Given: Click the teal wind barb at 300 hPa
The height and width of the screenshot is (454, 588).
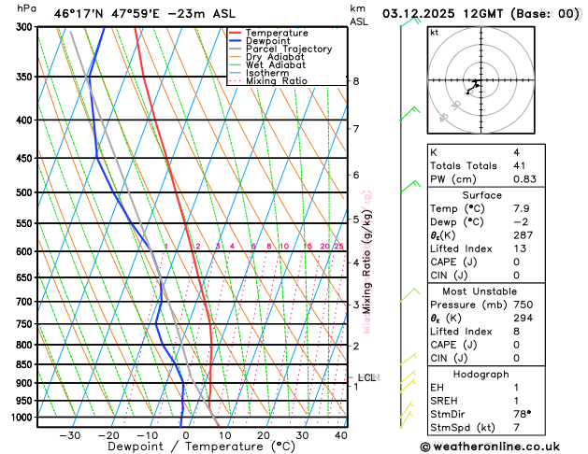Looking at the screenshot, I should (407, 22).
